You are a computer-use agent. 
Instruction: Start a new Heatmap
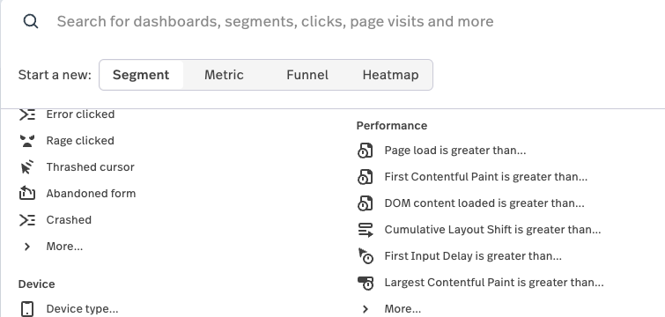click(390, 75)
